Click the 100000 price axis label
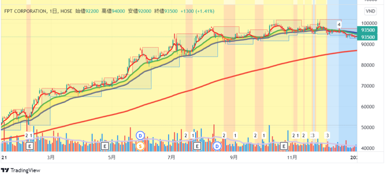 click(369, 23)
